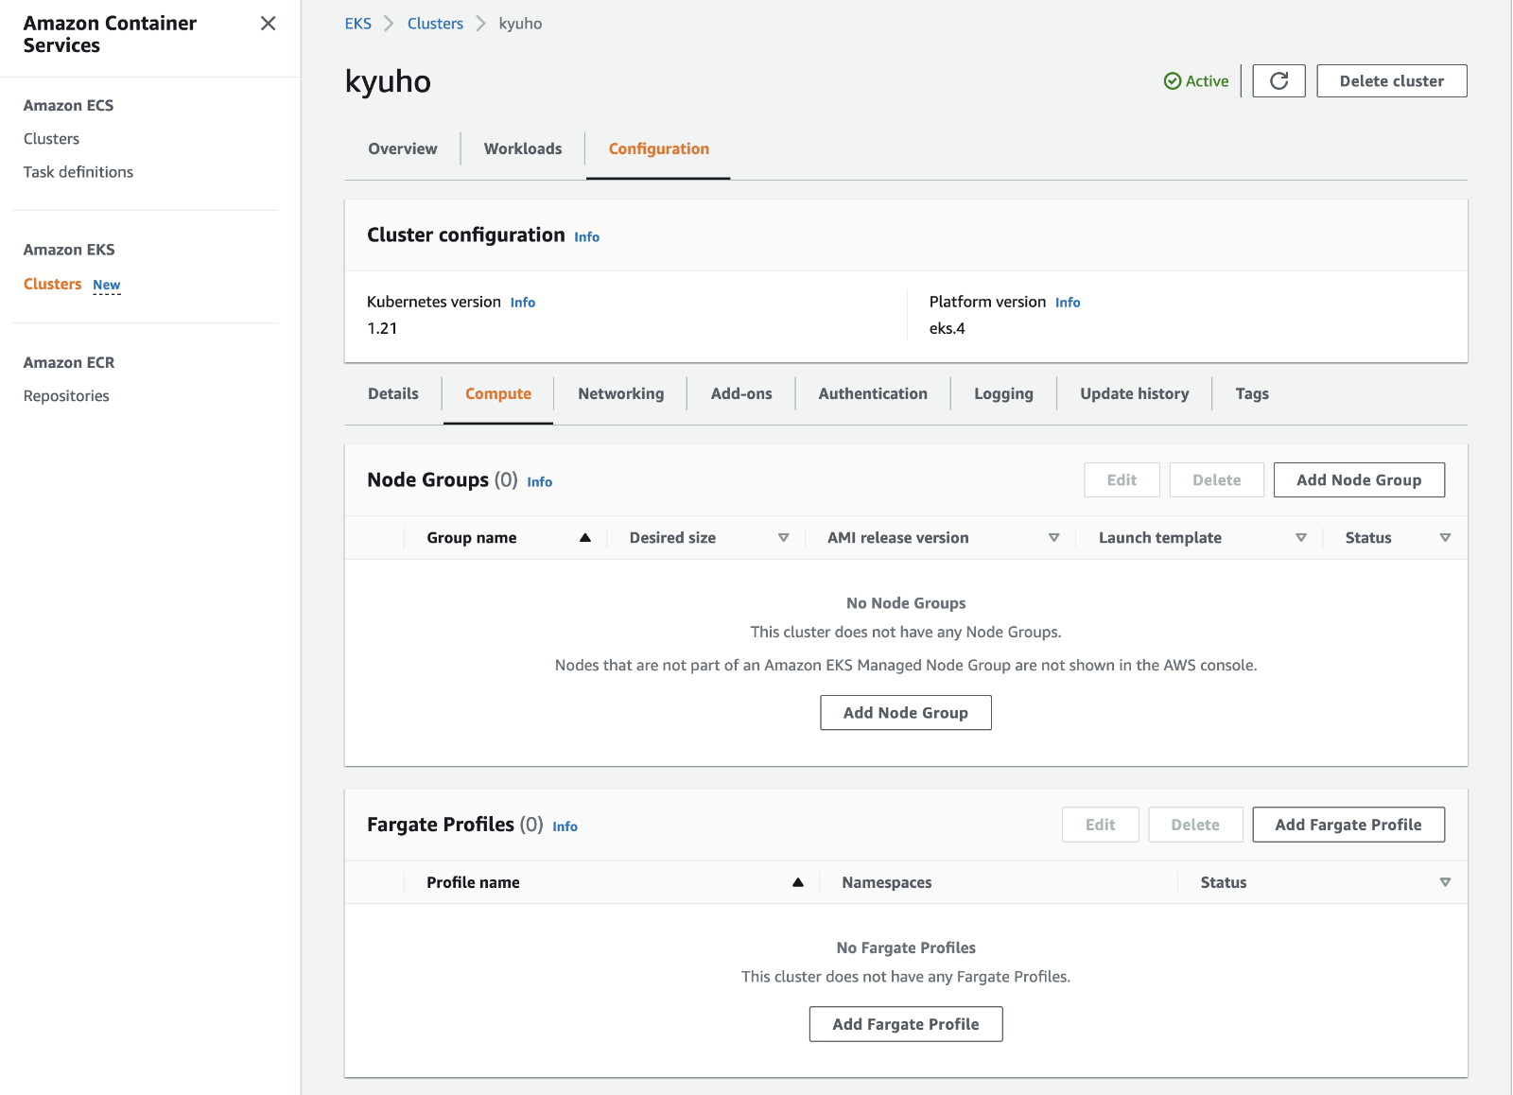Click Add Node Group in panel header
The image size is (1513, 1095).
1359,480
